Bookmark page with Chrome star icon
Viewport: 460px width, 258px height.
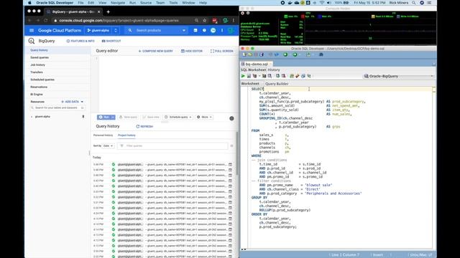tap(204, 21)
